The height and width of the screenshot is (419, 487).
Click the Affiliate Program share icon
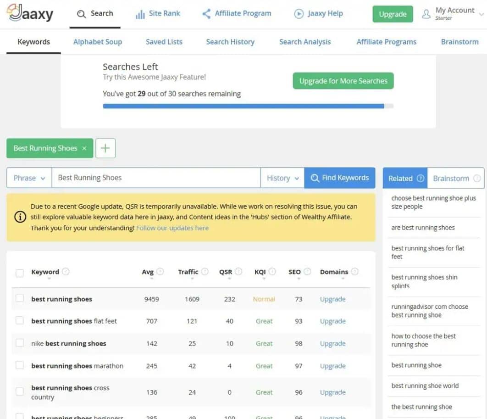click(x=206, y=14)
